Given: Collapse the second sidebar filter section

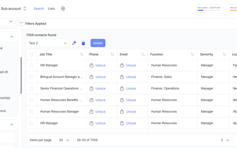Looking at the screenshot, I should (x=12, y=37).
